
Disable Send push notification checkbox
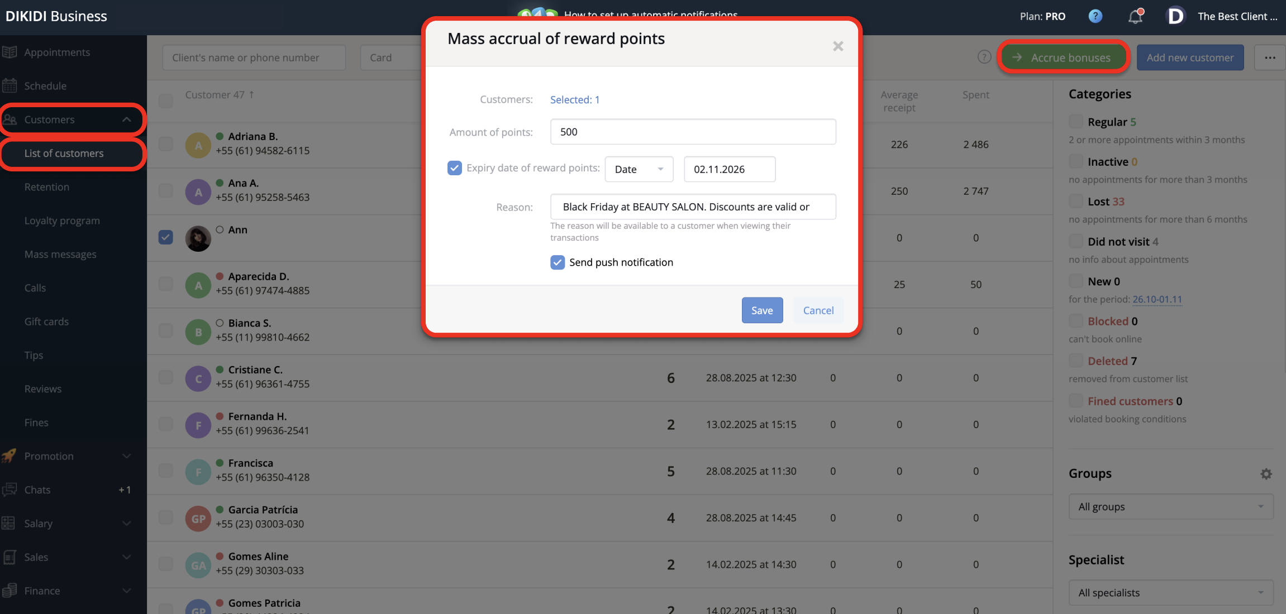coord(558,262)
